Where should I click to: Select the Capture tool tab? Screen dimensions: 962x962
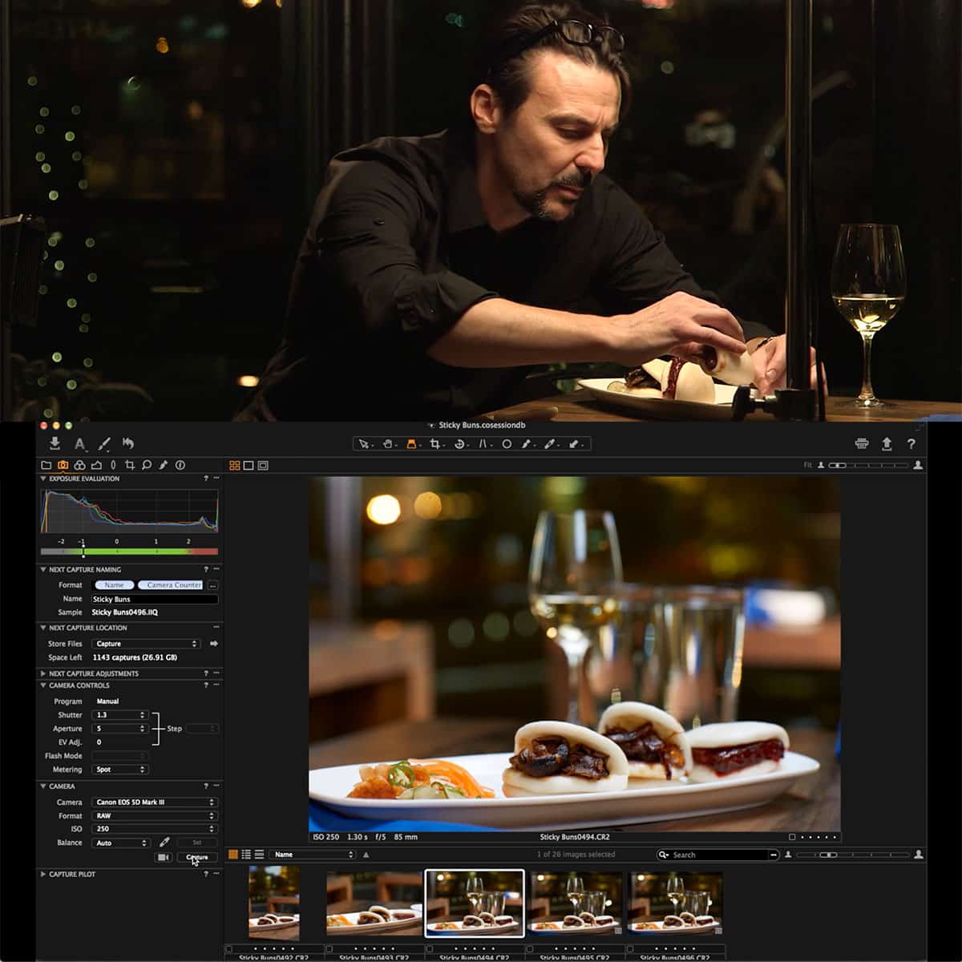[62, 463]
